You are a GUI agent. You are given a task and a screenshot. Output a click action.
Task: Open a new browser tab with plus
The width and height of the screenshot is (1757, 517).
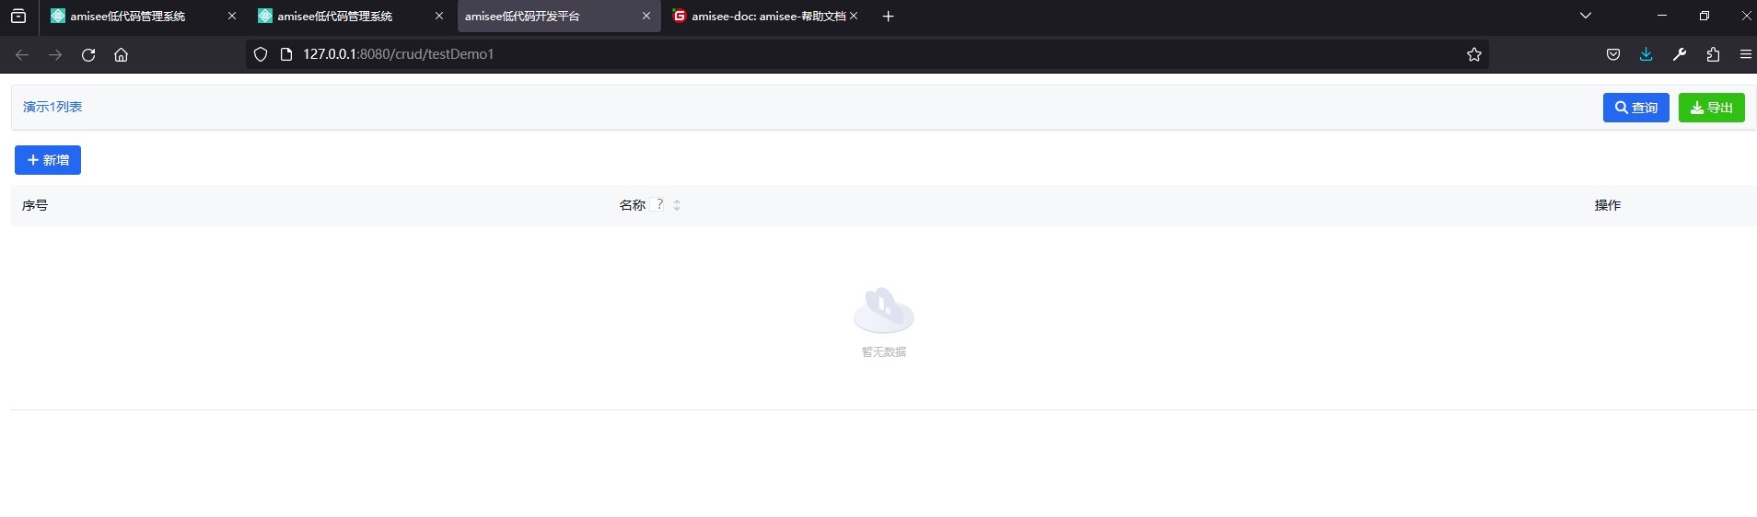click(888, 16)
